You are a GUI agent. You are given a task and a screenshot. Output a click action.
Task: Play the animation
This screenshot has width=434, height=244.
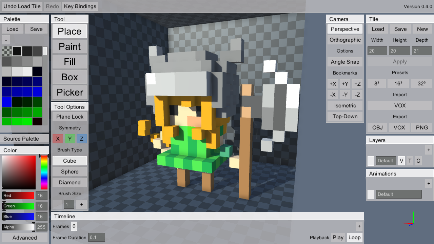tap(338, 237)
